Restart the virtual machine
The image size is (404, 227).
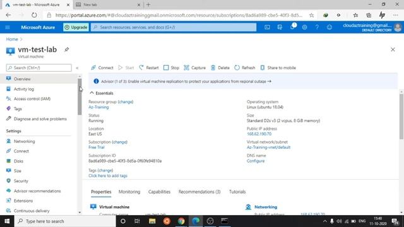[149, 67]
